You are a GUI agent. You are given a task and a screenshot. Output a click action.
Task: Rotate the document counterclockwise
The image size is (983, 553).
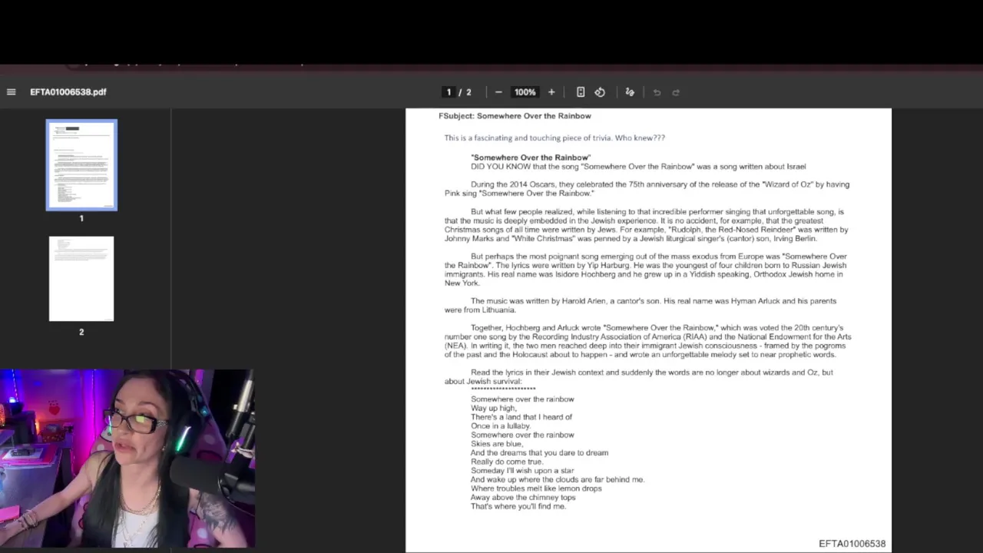point(600,92)
